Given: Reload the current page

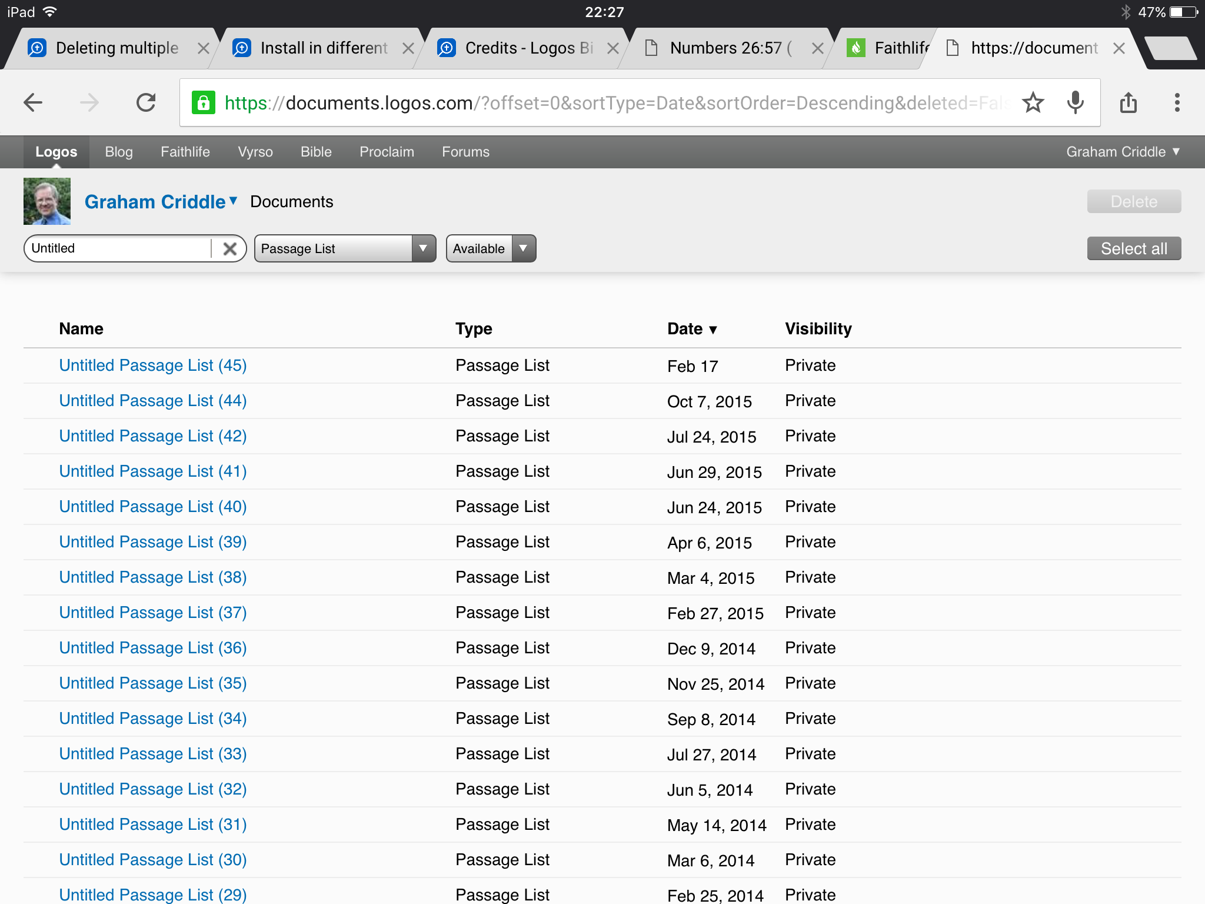Looking at the screenshot, I should (x=146, y=103).
